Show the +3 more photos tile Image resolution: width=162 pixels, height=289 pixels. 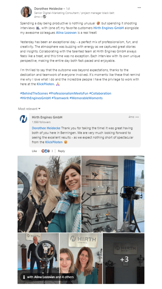[x=124, y=259]
